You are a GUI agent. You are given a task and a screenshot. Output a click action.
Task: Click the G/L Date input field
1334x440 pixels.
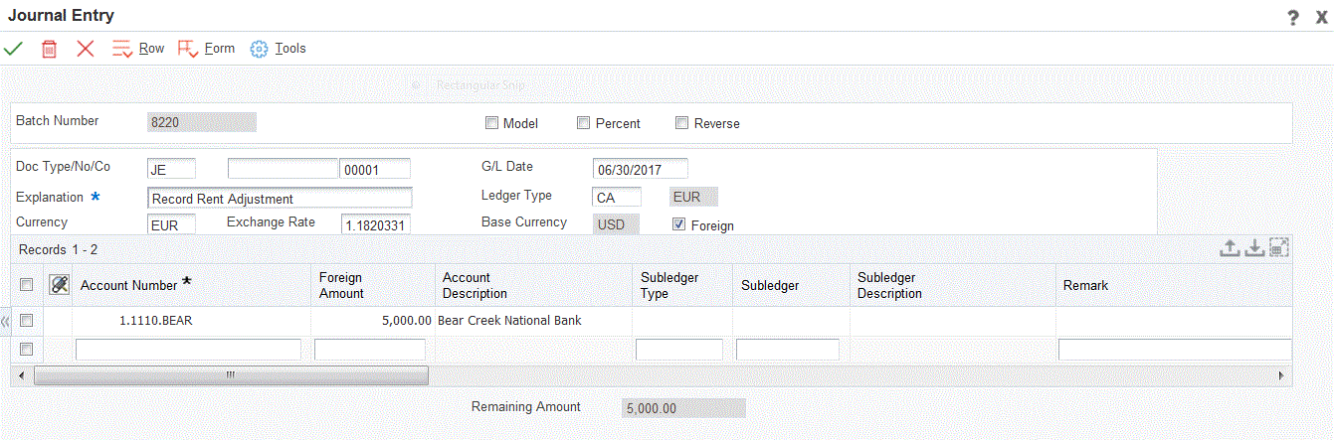click(x=640, y=169)
